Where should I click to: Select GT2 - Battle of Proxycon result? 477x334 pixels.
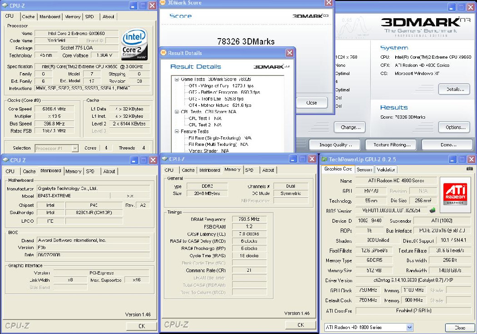click(224, 92)
